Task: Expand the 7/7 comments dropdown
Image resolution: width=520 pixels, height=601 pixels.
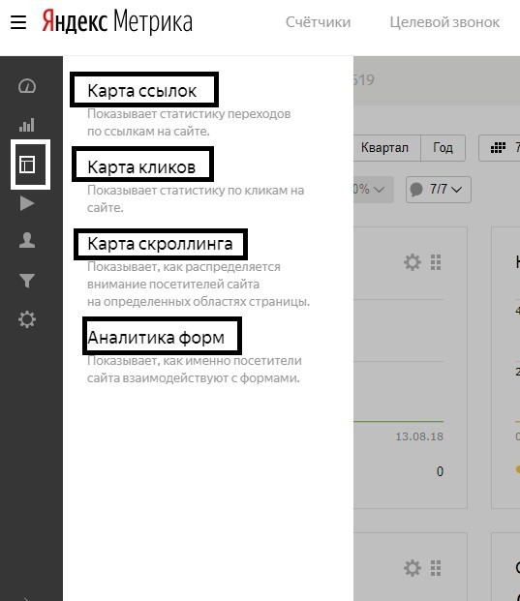Action: [439, 190]
